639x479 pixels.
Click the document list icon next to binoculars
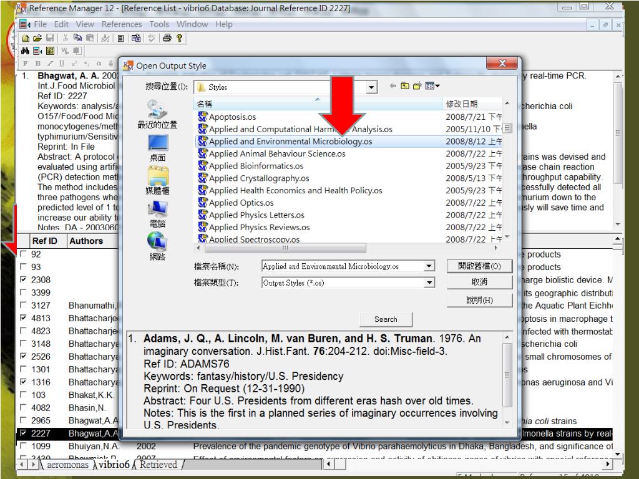click(37, 51)
